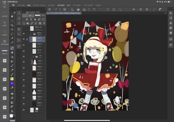
Task: Select the Text tool (A icon)
Action: click(12, 111)
